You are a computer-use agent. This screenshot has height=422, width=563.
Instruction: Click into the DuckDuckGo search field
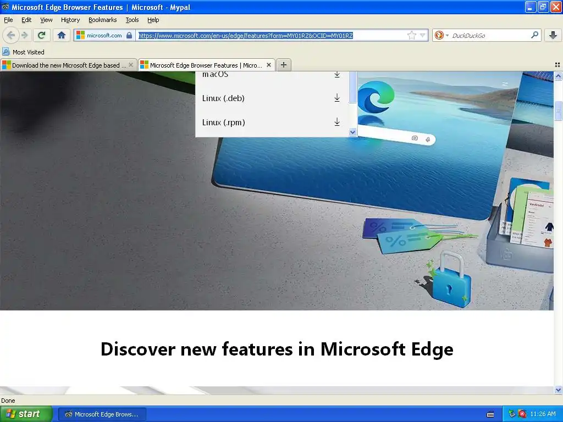(x=490, y=35)
